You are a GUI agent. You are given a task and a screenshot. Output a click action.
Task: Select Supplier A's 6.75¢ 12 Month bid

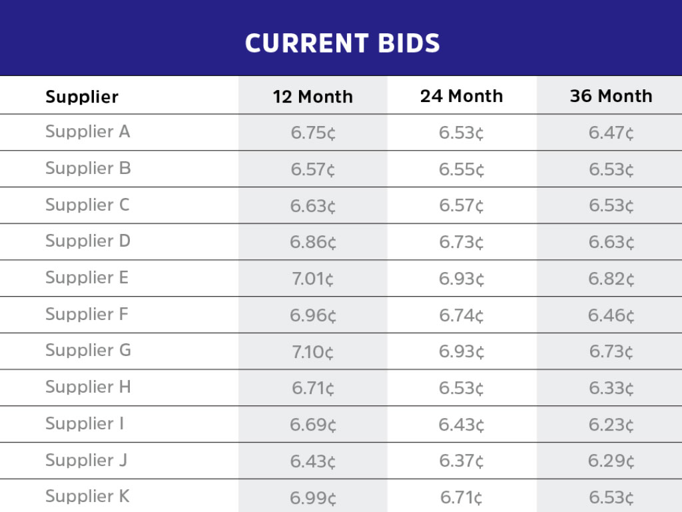pos(312,133)
